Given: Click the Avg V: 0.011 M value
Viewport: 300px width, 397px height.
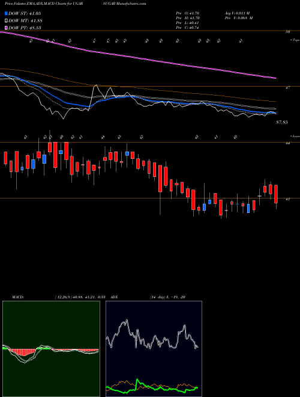Looking at the screenshot, I should click(237, 13).
